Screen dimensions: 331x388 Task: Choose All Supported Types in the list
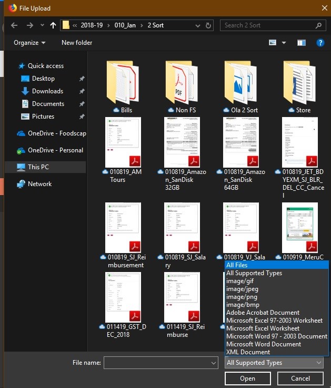pyautogui.click(x=276, y=273)
